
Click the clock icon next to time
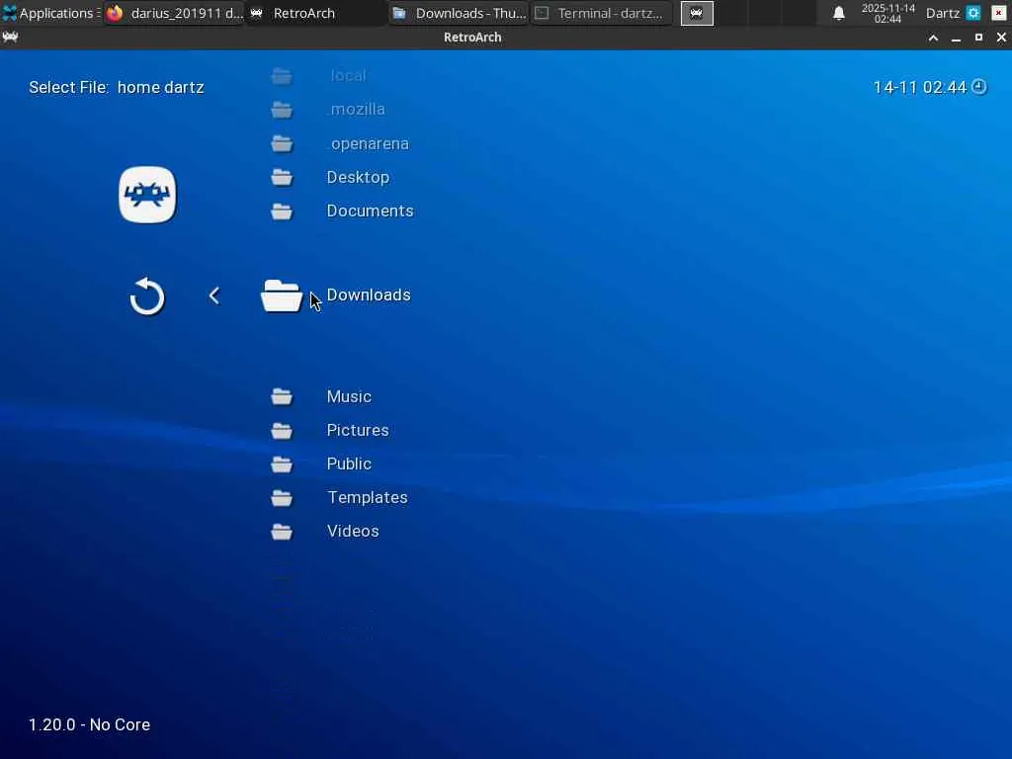click(979, 87)
